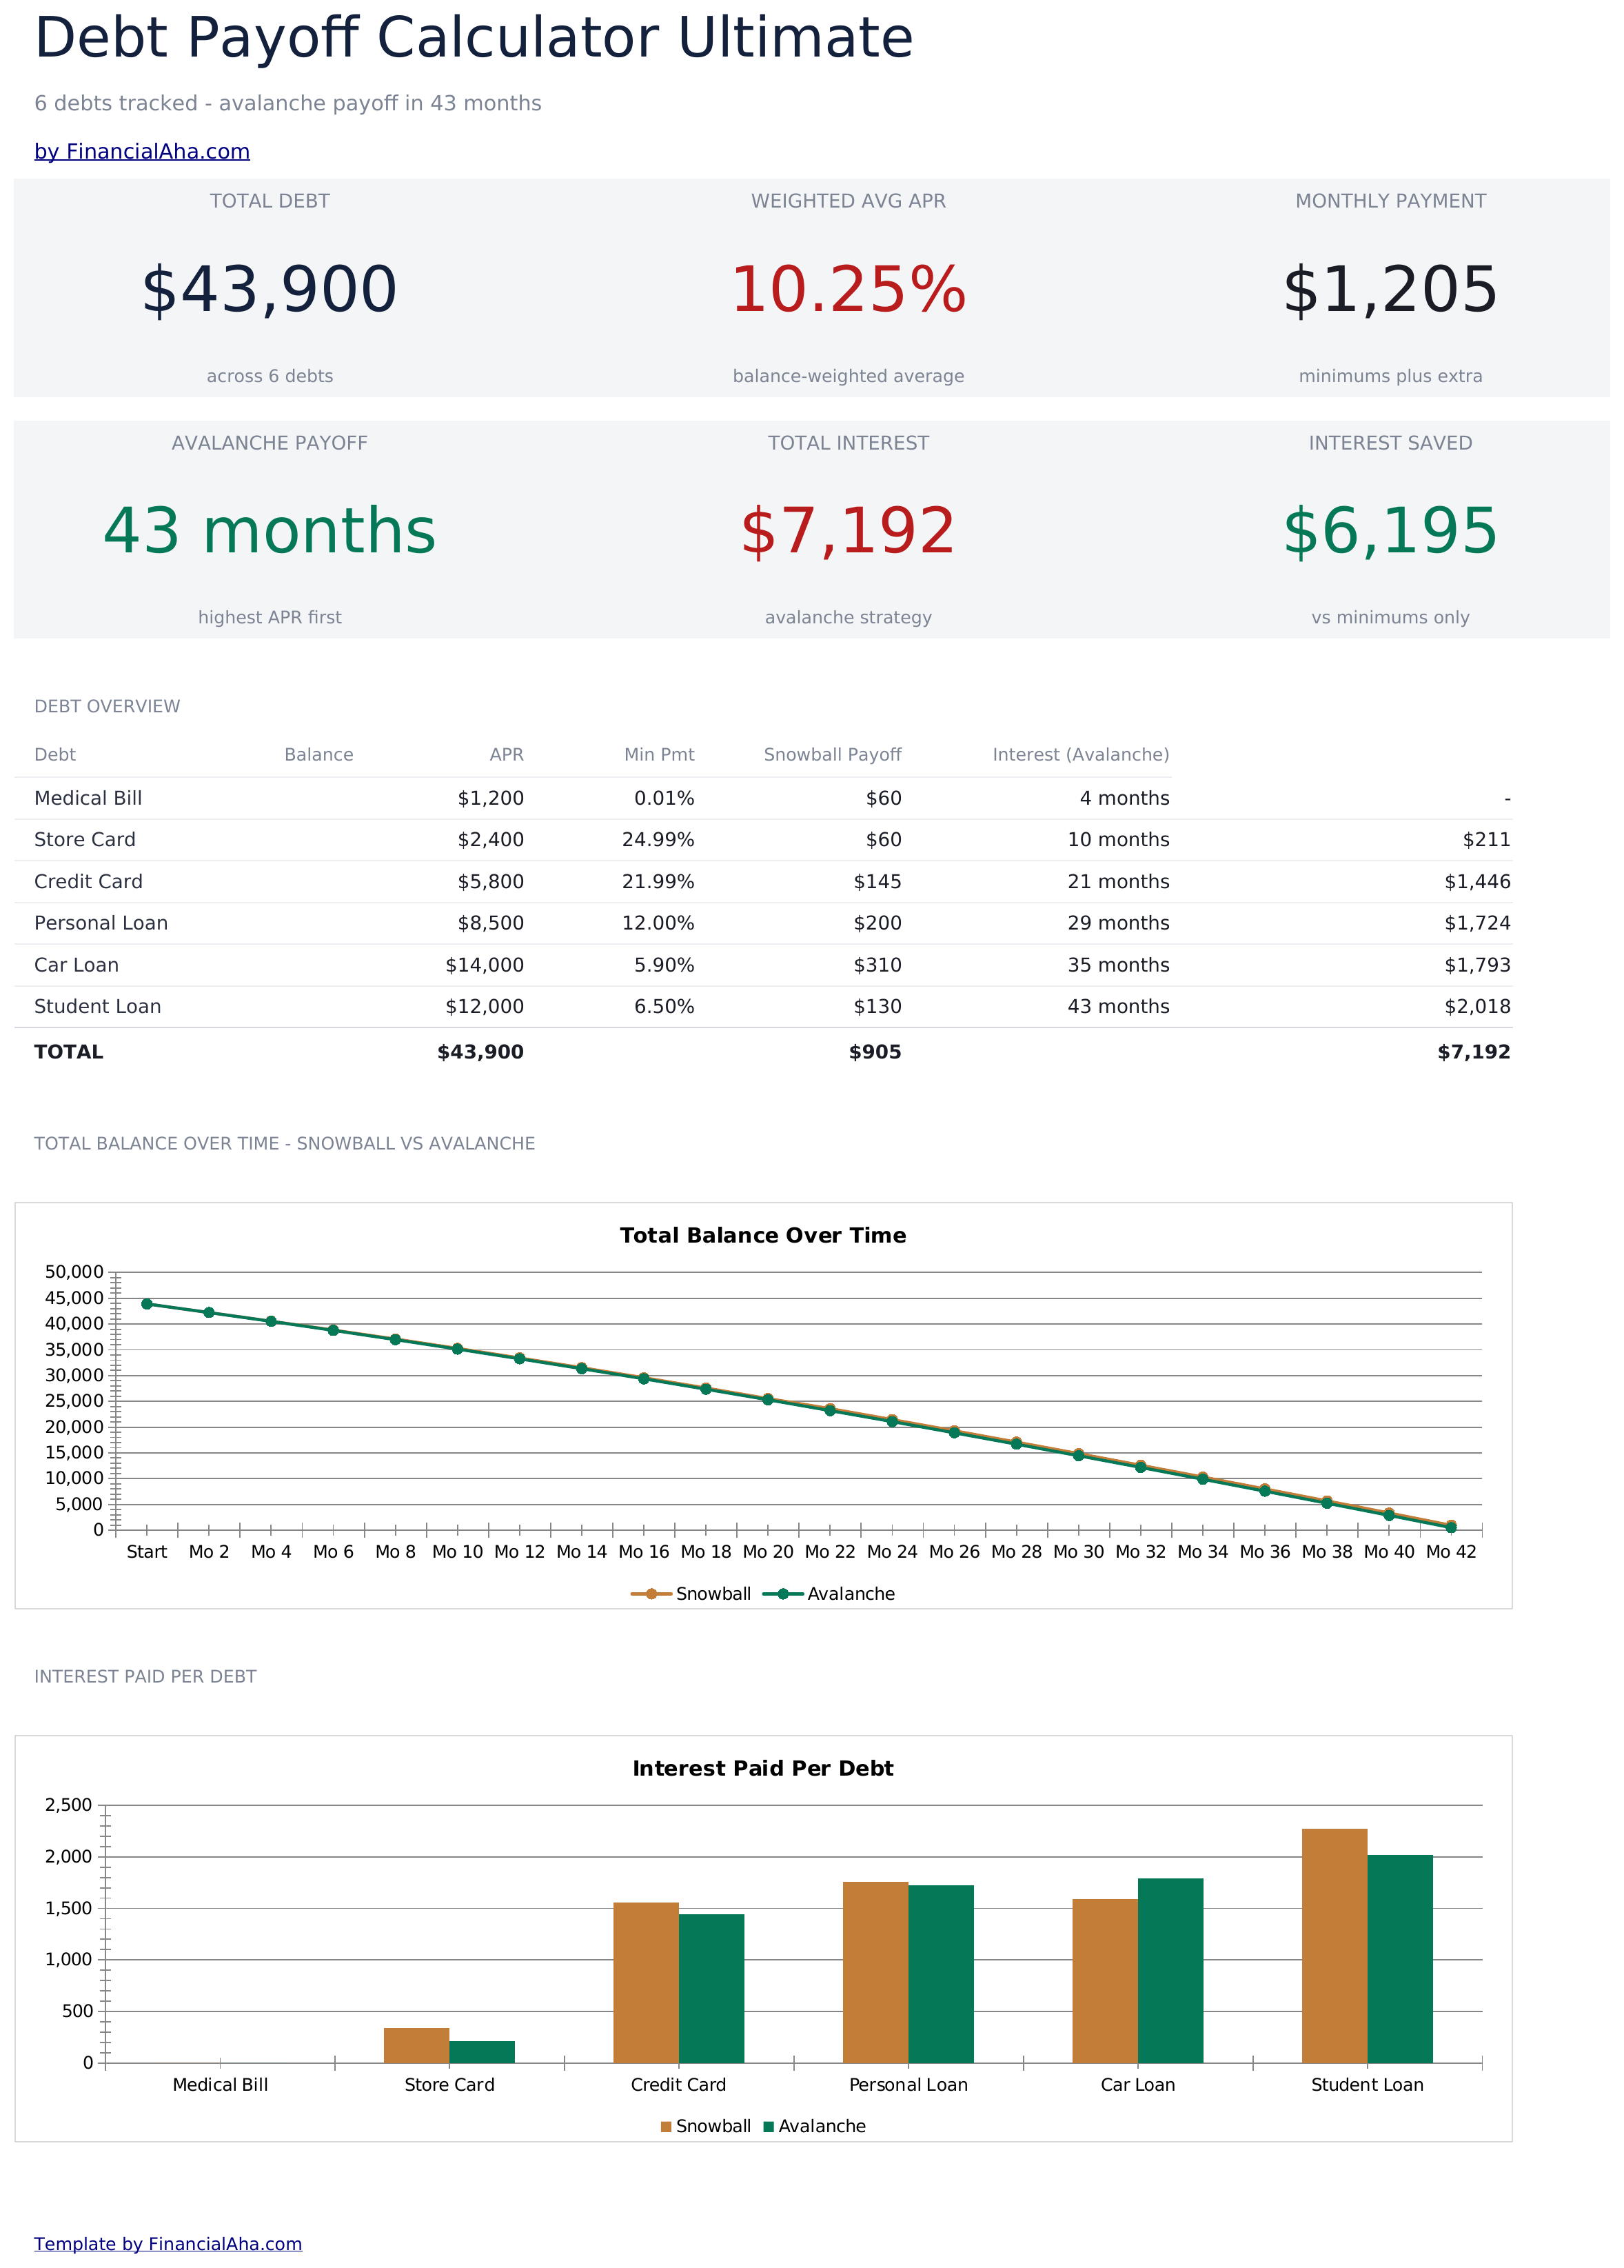The height and width of the screenshot is (2268, 1624).
Task: Click the Snowball legend marker in line chart
Action: 651,1594
